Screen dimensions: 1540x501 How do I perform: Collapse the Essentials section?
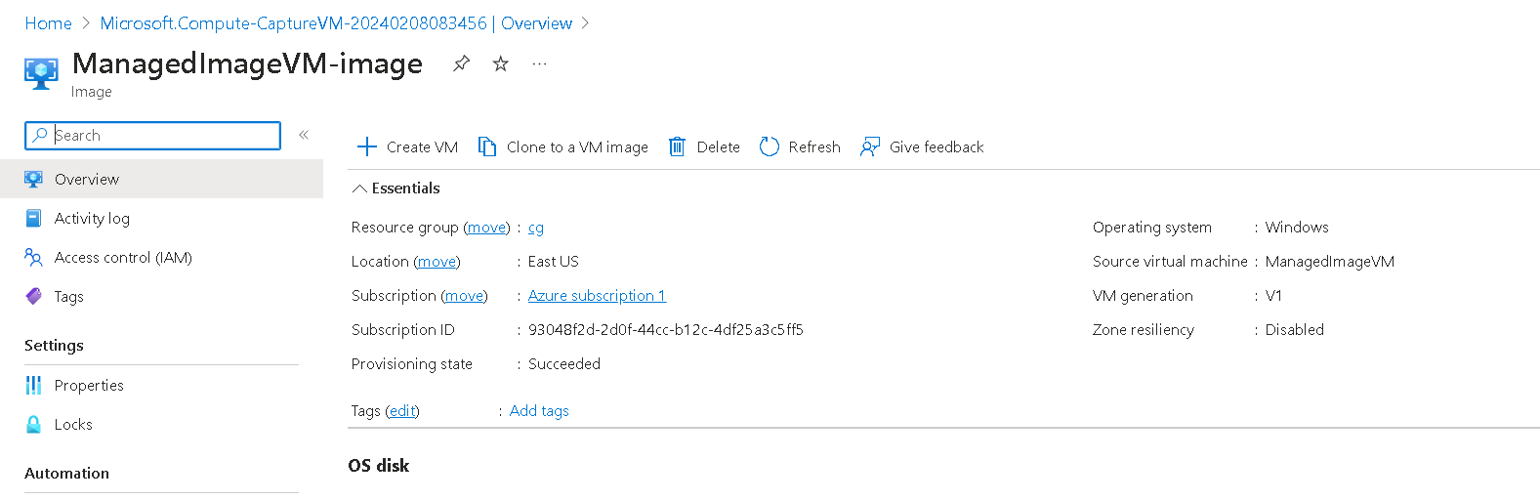(x=396, y=188)
